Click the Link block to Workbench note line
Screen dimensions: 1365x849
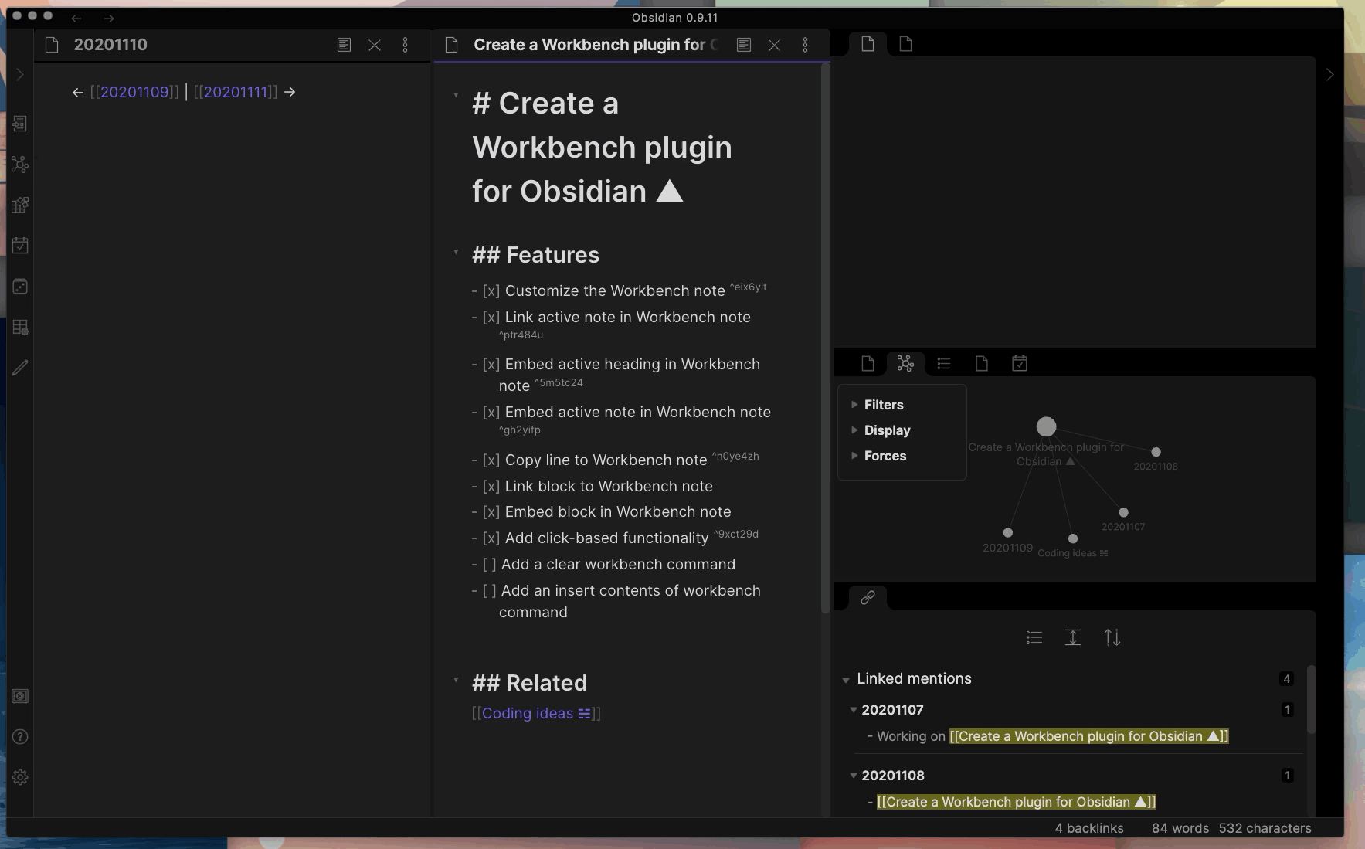click(592, 486)
